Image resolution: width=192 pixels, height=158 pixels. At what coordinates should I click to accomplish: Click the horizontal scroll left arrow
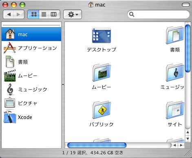coord(175,145)
